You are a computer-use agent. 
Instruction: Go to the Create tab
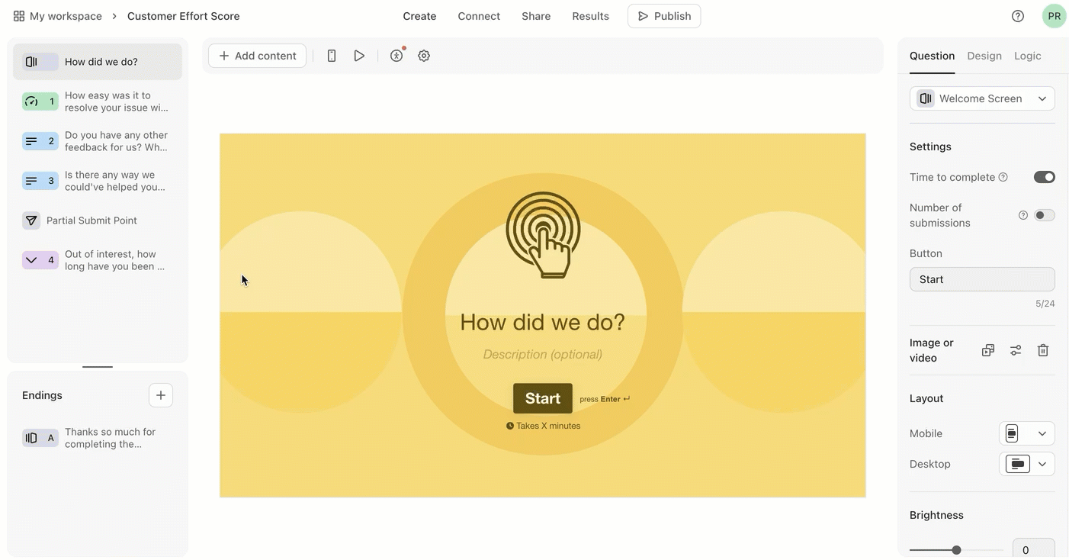pyautogui.click(x=419, y=16)
